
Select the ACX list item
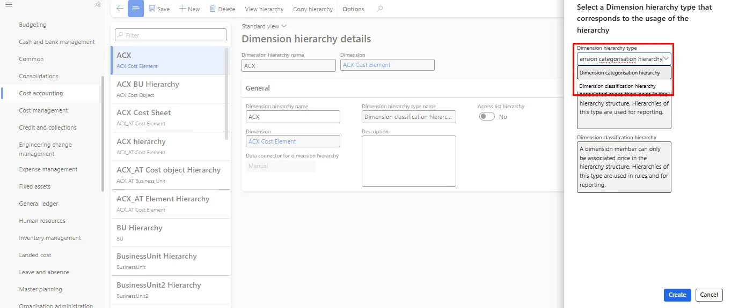169,61
